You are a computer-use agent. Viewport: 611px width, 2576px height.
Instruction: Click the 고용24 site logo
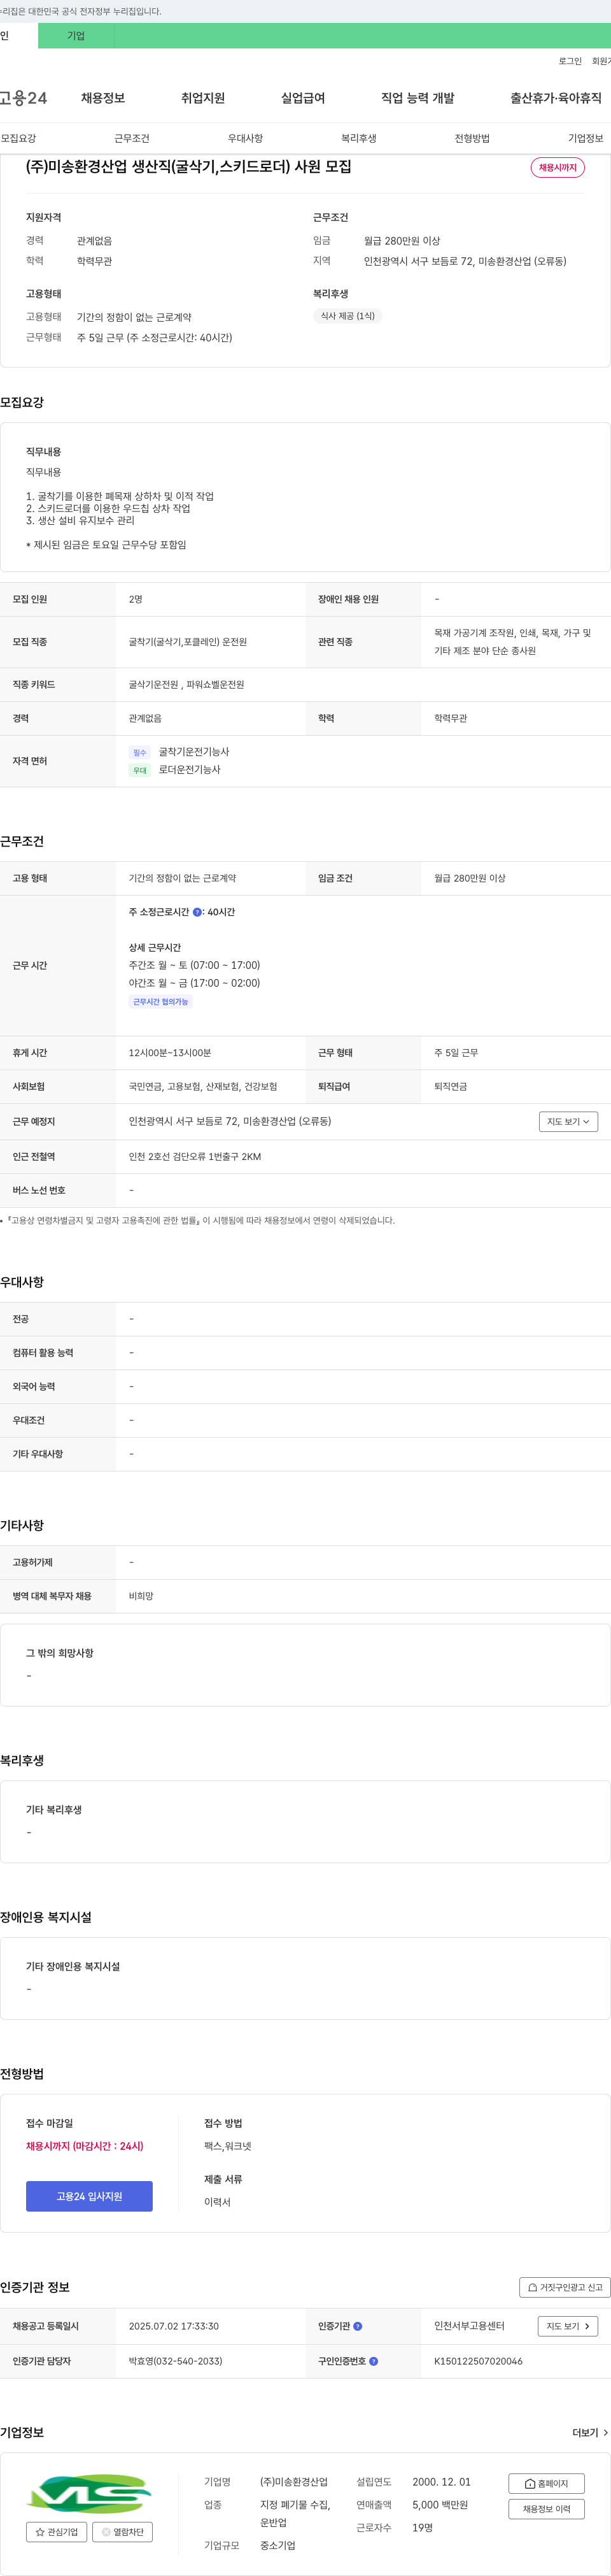[x=23, y=98]
